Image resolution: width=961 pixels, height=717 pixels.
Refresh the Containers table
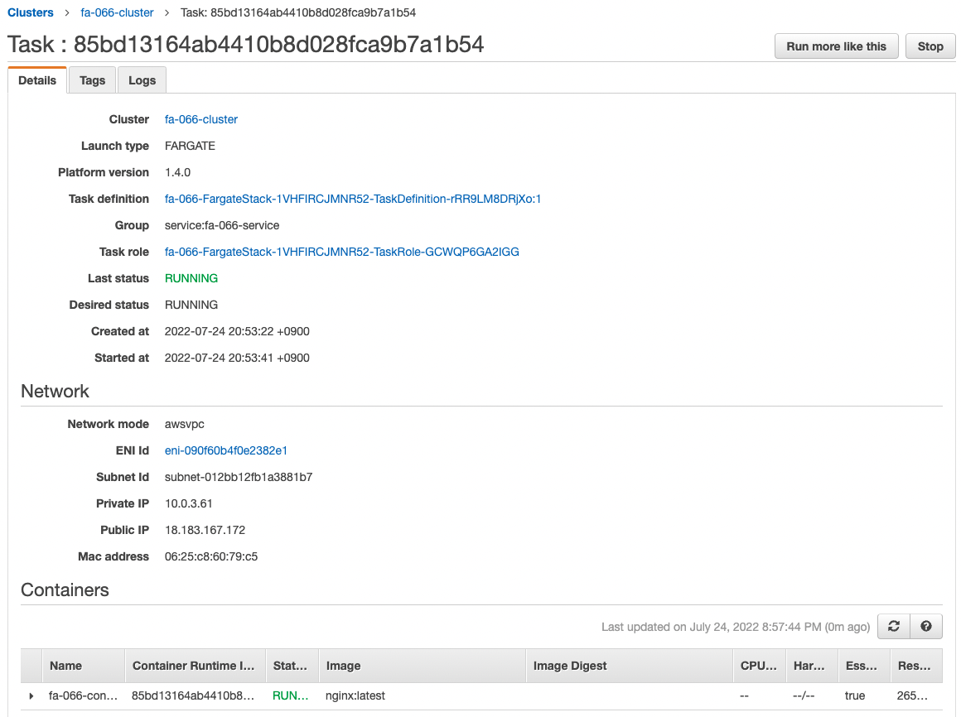coord(893,626)
